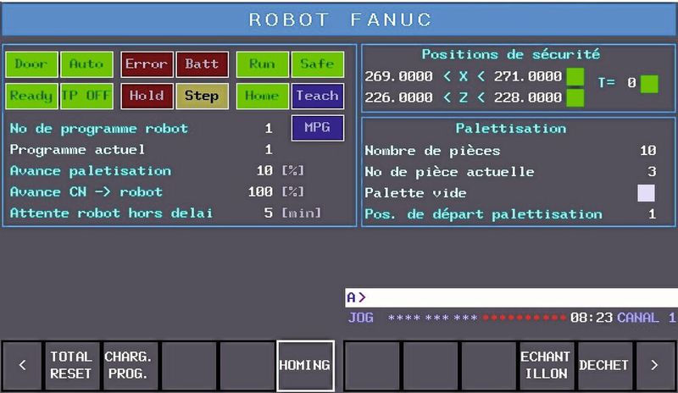Click the Ready status indicator
The image size is (678, 393).
coord(31,96)
